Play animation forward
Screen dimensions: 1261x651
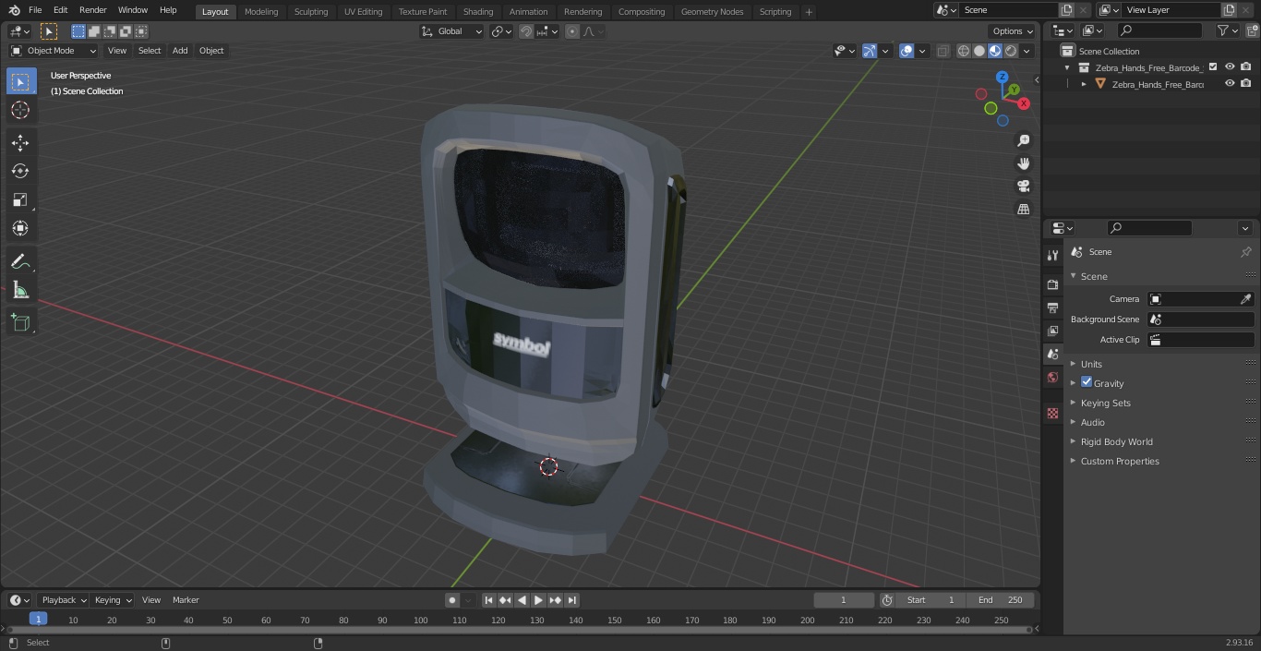point(538,600)
